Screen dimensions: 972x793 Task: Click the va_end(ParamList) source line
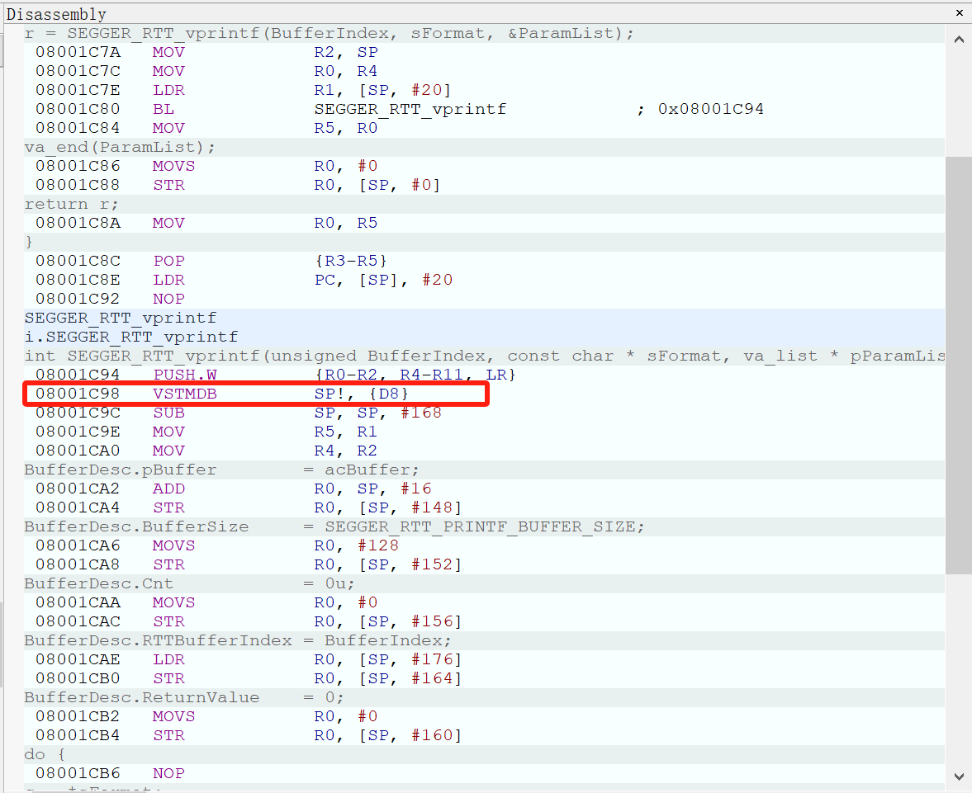click(x=120, y=147)
